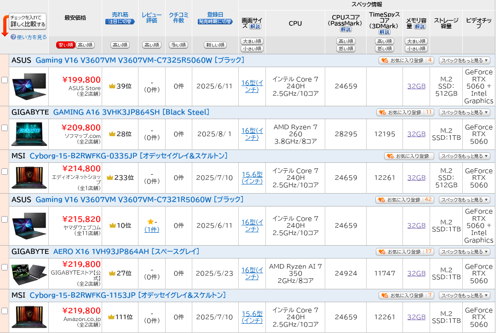Viewport: 500px width, 333px height.
Task: Click the crown icon next to 39位
Action: pyautogui.click(x=112, y=86)
